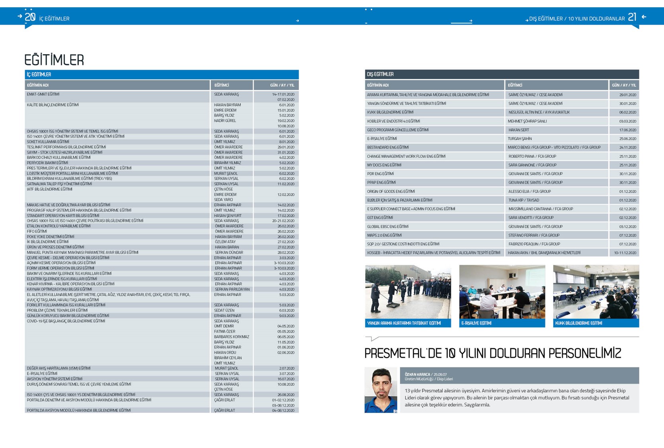Click the small arrow in the middle of the left page header
Screen dimensions: 664x448
297,21
